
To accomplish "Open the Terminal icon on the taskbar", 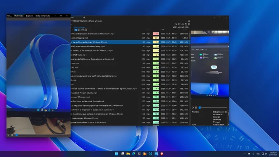I will (139, 154).
